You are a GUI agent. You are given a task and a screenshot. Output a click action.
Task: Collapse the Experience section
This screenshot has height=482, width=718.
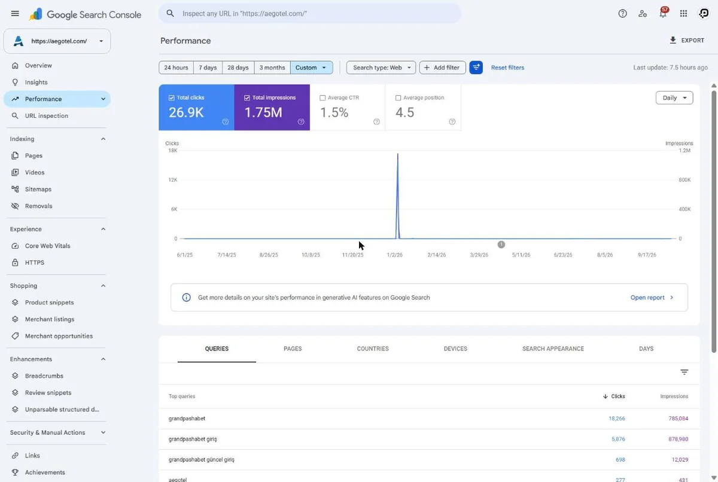pos(103,229)
